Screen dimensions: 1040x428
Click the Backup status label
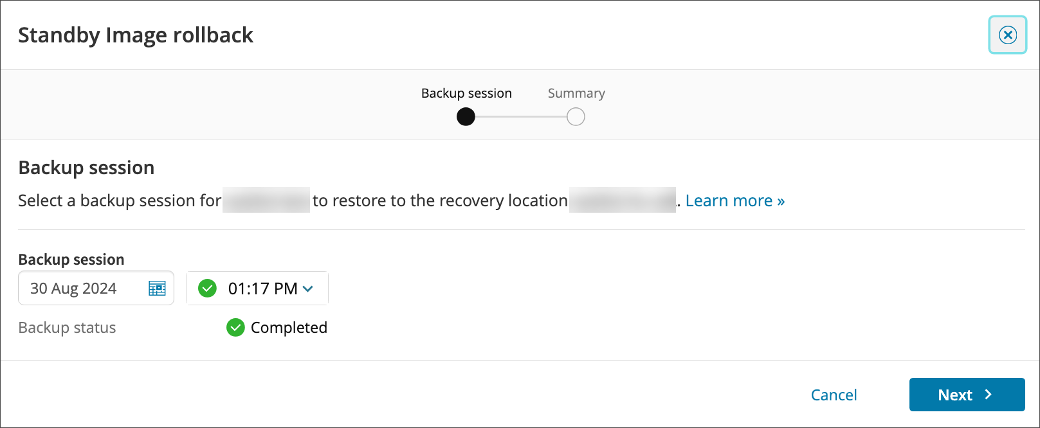click(67, 328)
